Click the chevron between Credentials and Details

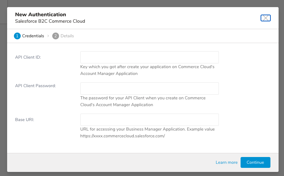pos(48,36)
